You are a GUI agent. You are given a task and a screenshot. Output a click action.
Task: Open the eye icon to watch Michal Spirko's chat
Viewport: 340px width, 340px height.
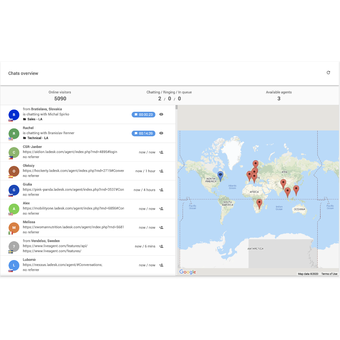click(161, 115)
